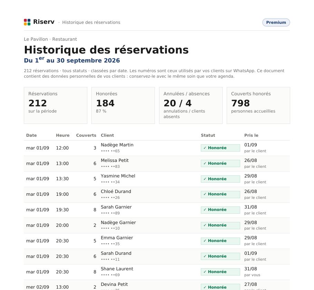
Task: Click masked number ••65 under Nadège Martin
Action: pyautogui.click(x=110, y=151)
